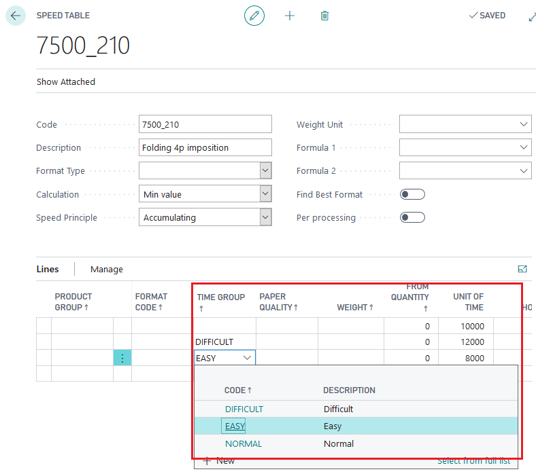Click the back arrow button
Image resolution: width=536 pixels, height=476 pixels.
(15, 16)
